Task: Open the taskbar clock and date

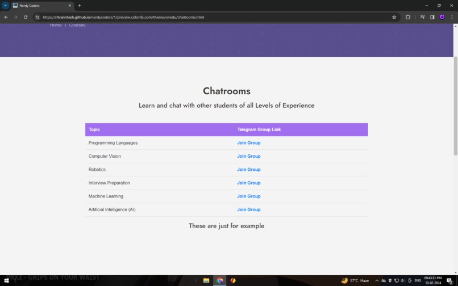Action: [433, 281]
